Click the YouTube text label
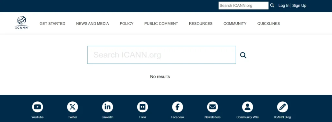This screenshot has width=332, height=122. point(38,117)
